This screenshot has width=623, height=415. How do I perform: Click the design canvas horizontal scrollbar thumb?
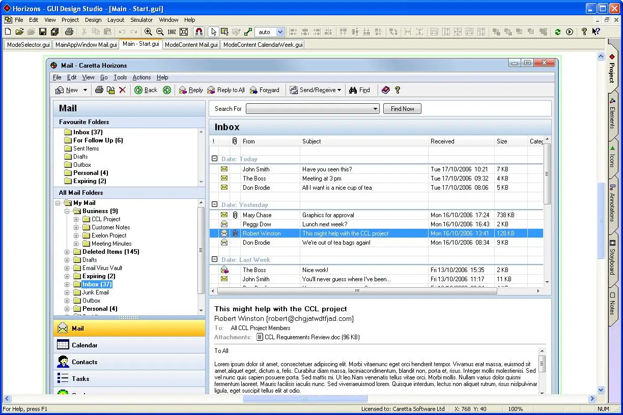304,399
